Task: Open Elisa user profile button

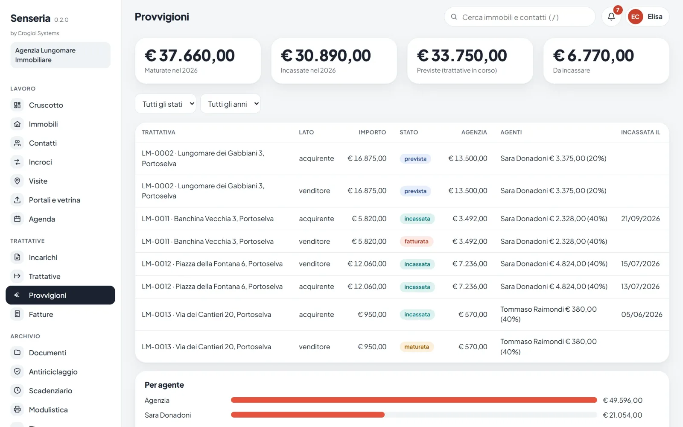Action: [x=648, y=17]
